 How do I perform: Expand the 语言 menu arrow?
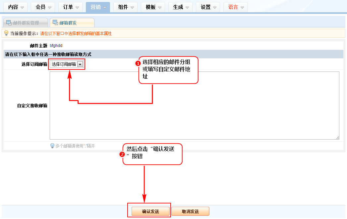pyautogui.click(x=242, y=7)
